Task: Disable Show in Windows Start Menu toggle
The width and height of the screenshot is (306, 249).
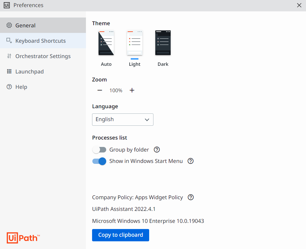Action: [x=99, y=161]
